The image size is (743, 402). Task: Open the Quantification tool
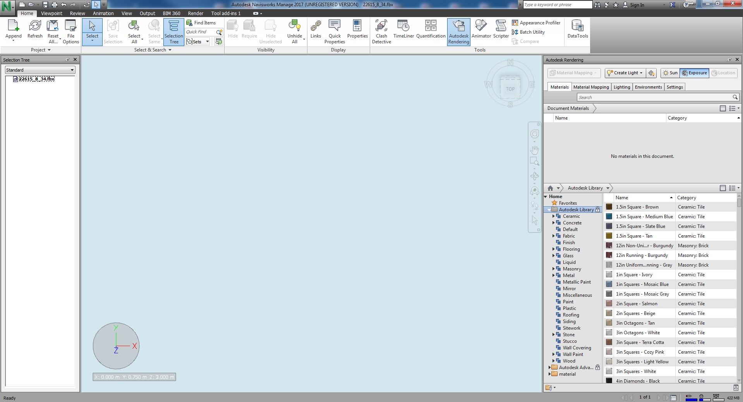click(431, 29)
